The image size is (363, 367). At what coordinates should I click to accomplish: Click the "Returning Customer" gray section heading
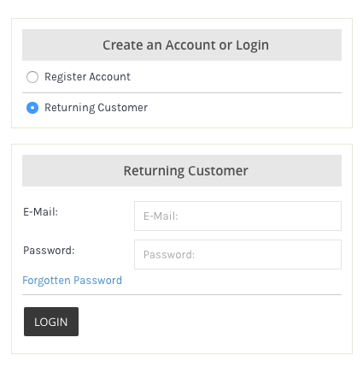point(185,171)
